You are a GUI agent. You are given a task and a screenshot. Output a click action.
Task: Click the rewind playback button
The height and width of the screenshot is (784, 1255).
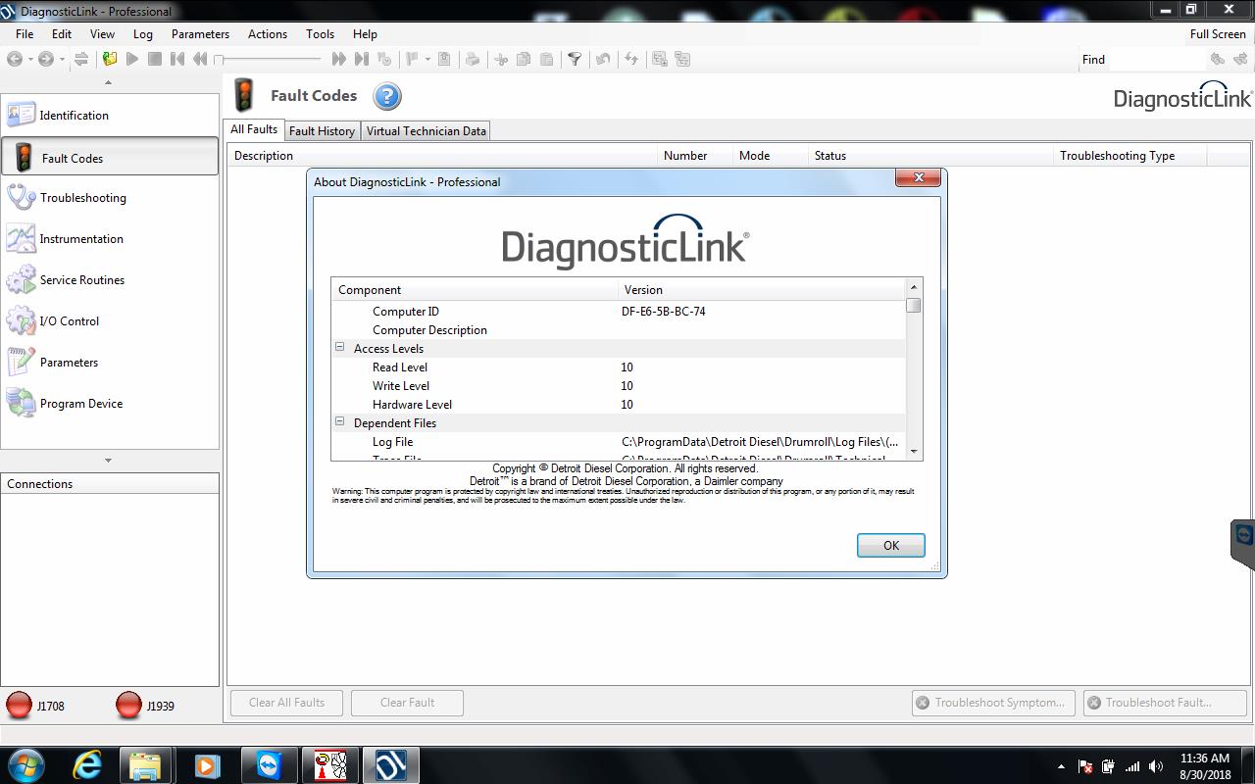(x=200, y=59)
